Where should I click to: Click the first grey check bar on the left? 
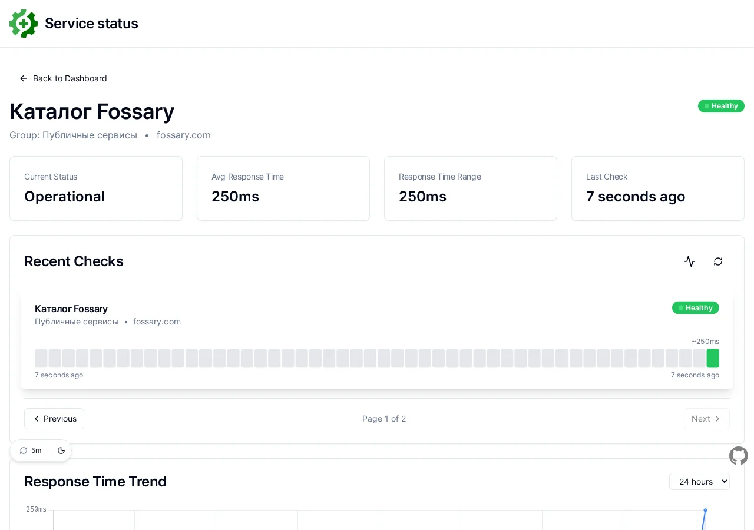[x=41, y=358]
